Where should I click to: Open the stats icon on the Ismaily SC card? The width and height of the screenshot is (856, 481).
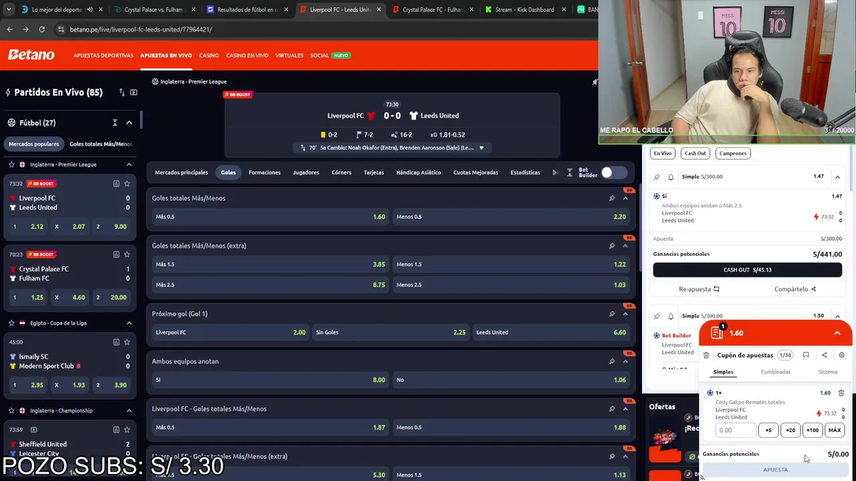[116, 342]
